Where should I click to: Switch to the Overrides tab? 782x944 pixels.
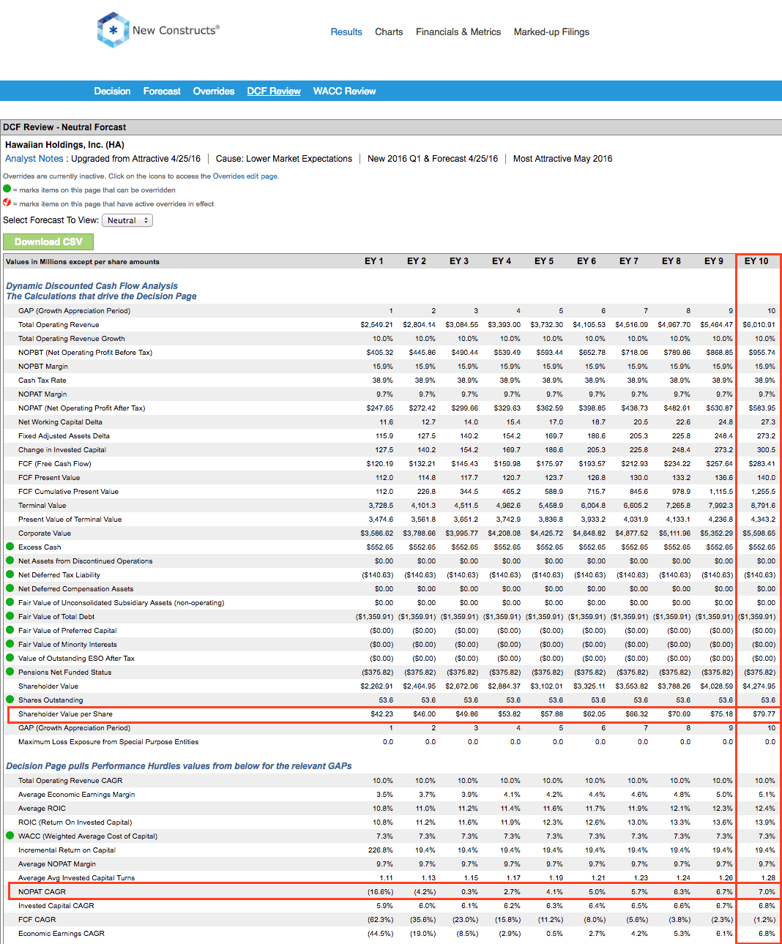tap(214, 91)
